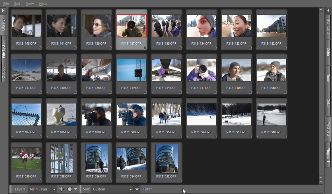Click the page icon on P3121089.ORF
332x194 pixels.
tap(40, 181)
